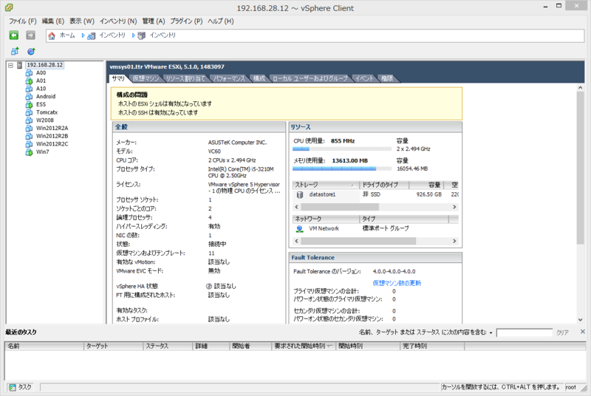The image size is (591, 396).
Task: Sort by requested start time column
Action: pyautogui.click(x=303, y=346)
